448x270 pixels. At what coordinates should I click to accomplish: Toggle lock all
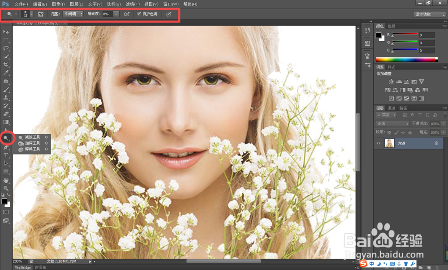(410, 133)
